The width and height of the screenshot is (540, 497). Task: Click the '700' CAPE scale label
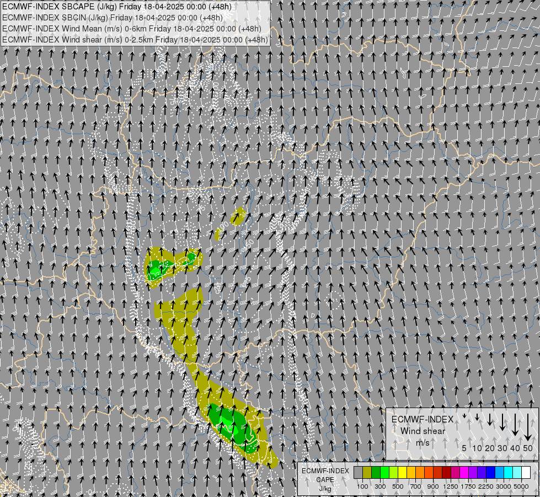[416, 487]
